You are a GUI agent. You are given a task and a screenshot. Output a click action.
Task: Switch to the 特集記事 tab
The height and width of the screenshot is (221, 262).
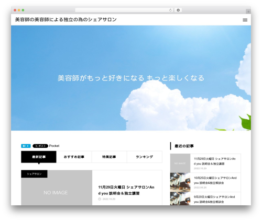[x=109, y=157]
